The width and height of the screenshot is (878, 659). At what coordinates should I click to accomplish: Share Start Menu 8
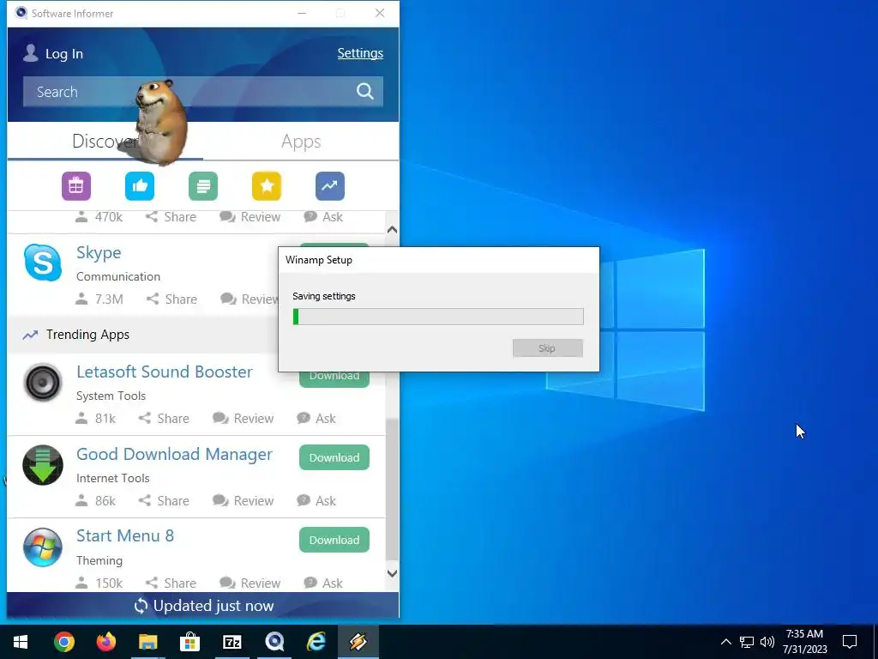(171, 583)
